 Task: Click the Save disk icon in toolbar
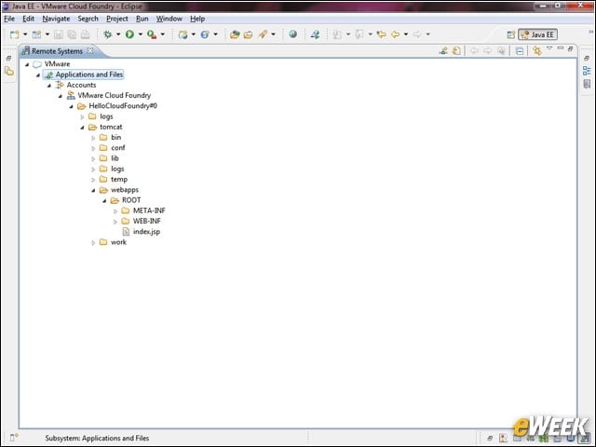(x=58, y=34)
